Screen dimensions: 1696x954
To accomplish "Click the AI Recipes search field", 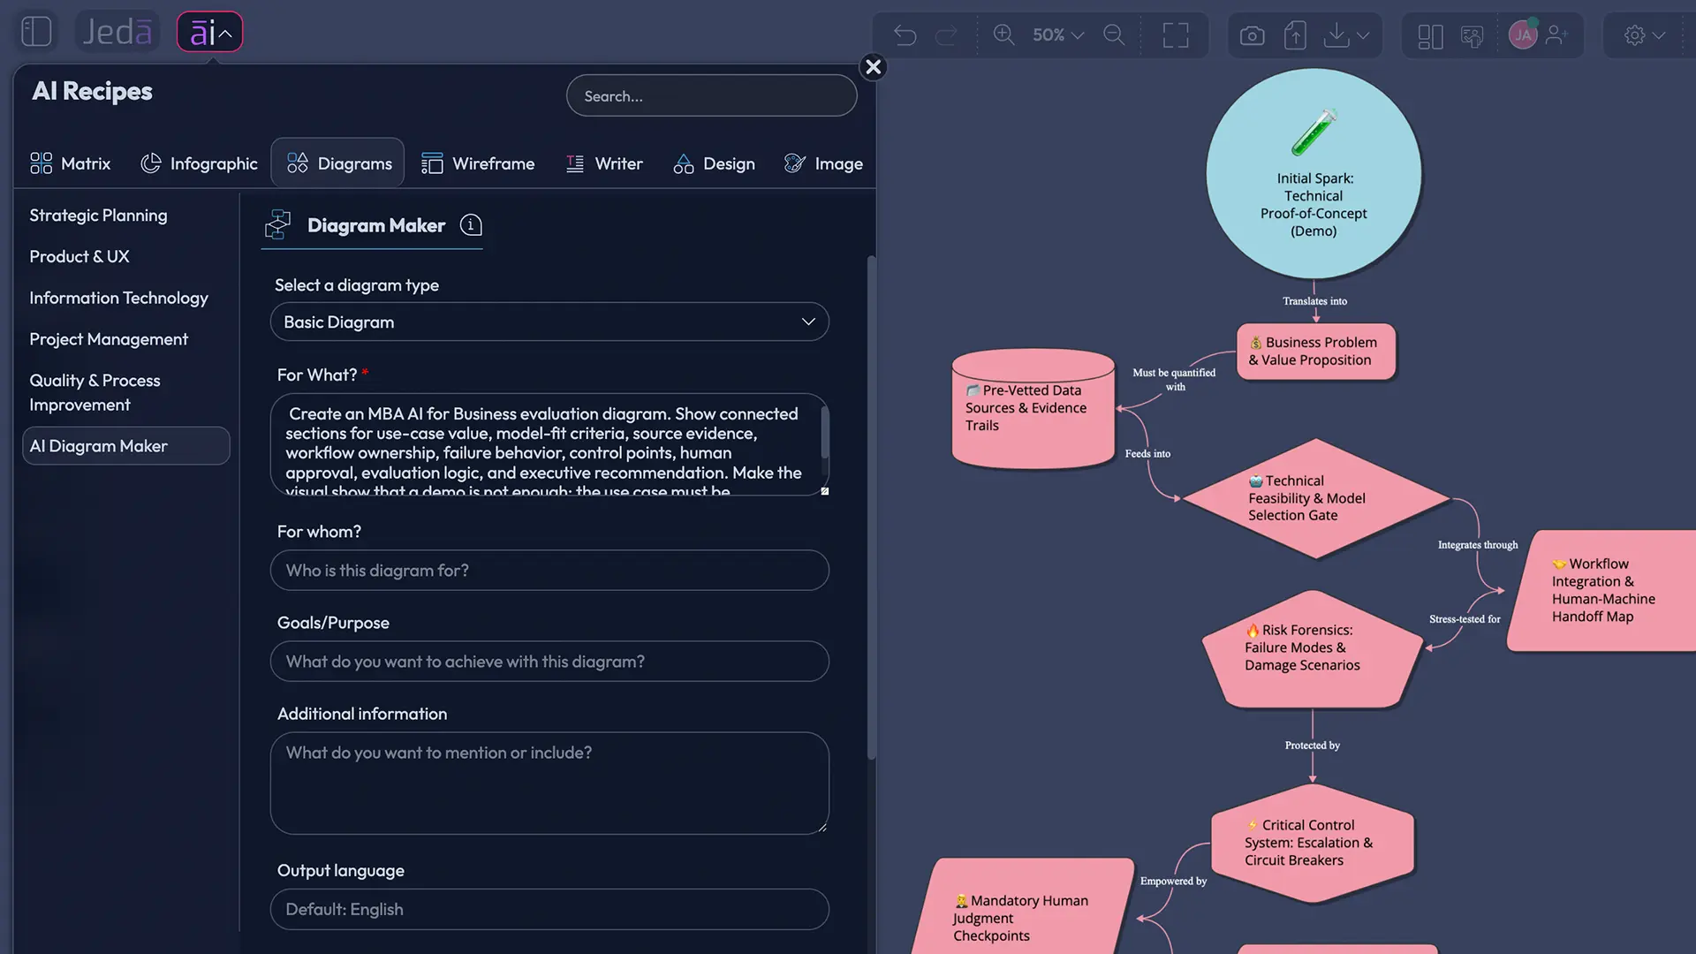I will (x=711, y=95).
